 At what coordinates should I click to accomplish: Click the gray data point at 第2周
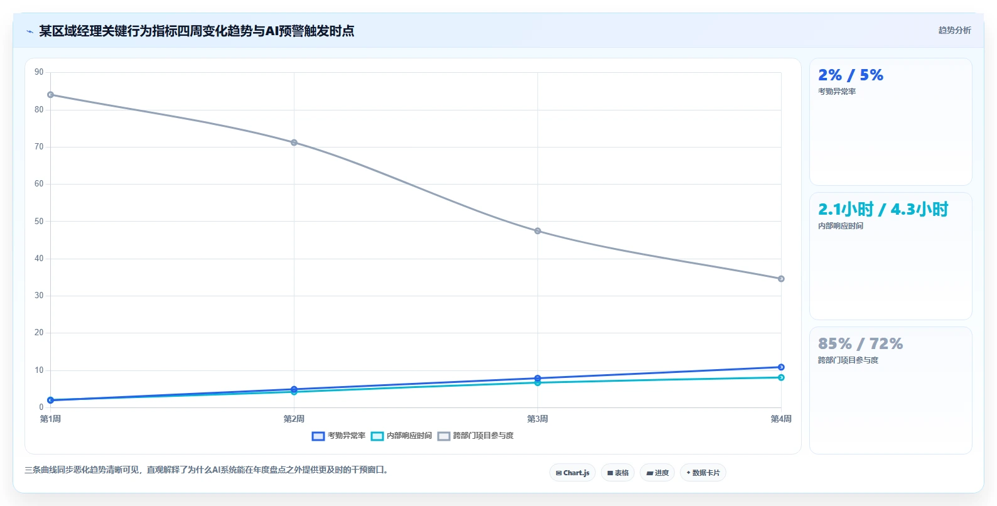click(294, 143)
